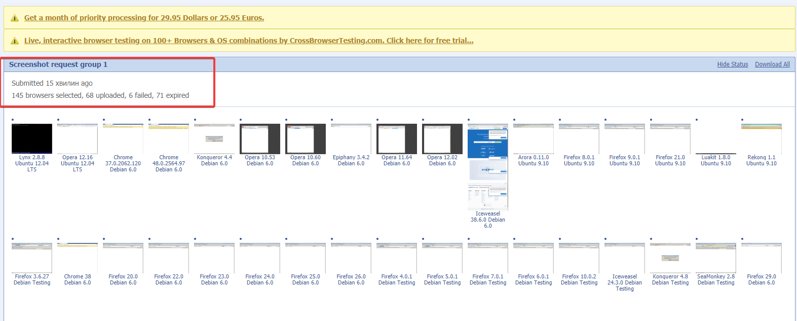Open the Firefox 26.0 screenshot thumbnail

(351, 258)
